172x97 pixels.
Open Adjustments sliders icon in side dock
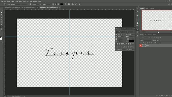pos(137,26)
